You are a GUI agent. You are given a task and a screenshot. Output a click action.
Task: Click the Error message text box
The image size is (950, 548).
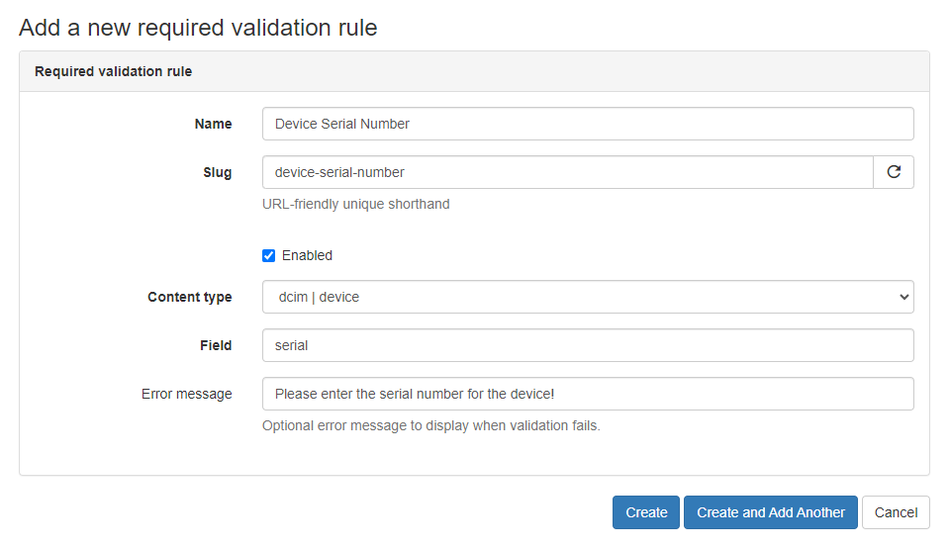(587, 394)
